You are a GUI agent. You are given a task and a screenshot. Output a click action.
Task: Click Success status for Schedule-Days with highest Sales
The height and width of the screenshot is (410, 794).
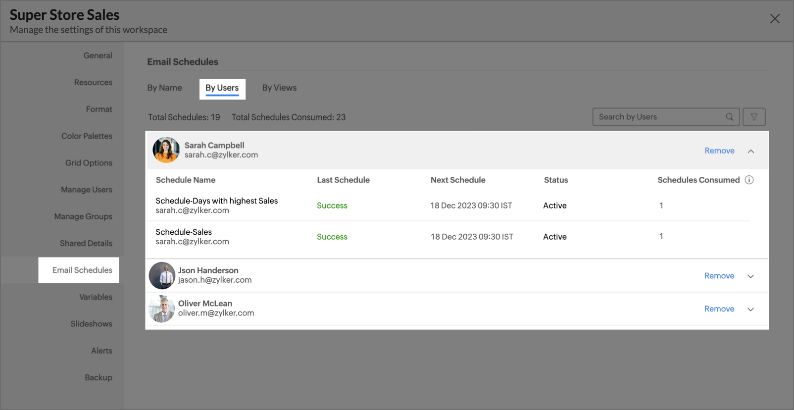coord(332,205)
